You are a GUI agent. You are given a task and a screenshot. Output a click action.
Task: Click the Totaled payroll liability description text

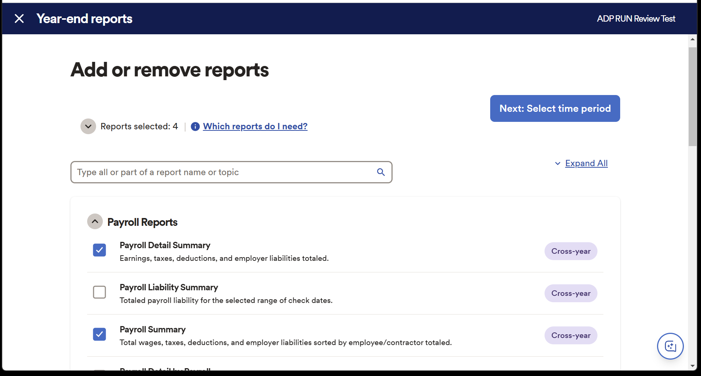pos(226,300)
